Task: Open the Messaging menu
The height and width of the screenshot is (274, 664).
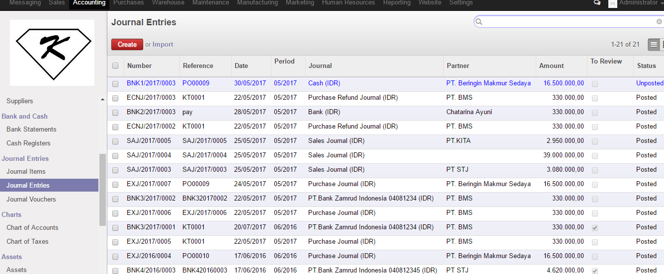Action: pyautogui.click(x=25, y=3)
